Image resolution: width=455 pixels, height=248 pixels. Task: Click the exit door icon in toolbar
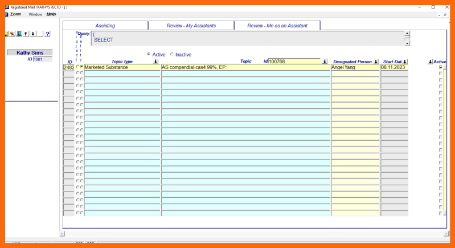coord(19,34)
